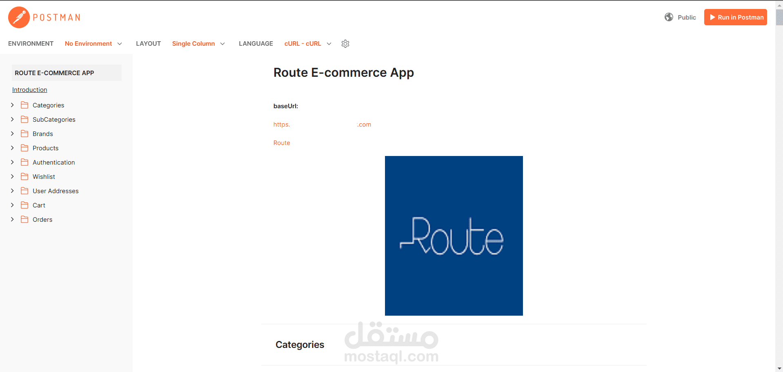Expand the SubCategories folder chevron
The height and width of the screenshot is (372, 783).
tap(12, 119)
